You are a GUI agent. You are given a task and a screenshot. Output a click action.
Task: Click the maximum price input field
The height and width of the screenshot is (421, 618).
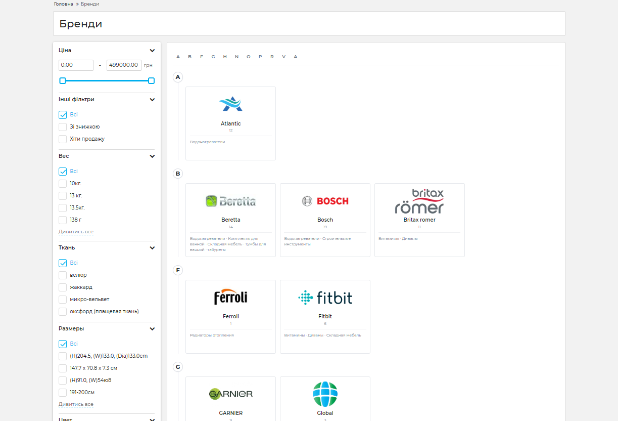(124, 65)
